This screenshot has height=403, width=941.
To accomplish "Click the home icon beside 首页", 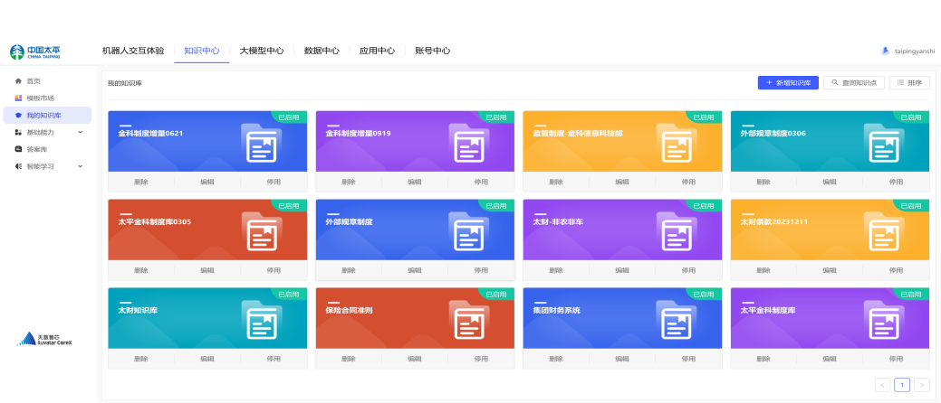I will point(19,80).
